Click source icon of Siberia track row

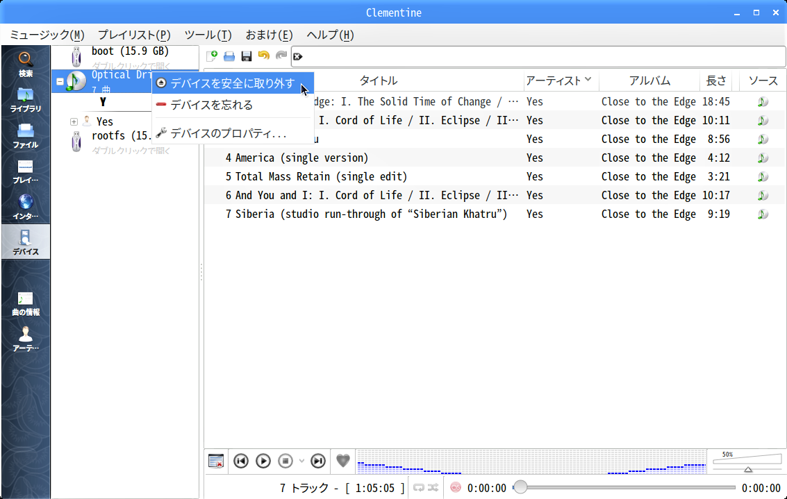pyautogui.click(x=763, y=214)
